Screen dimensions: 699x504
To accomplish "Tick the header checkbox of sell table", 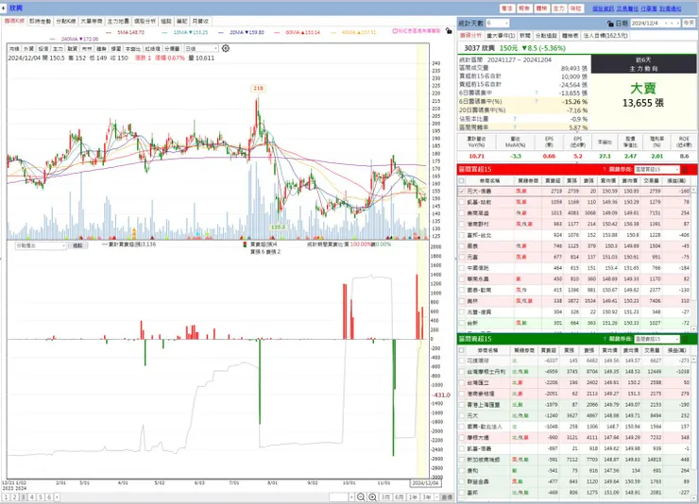I will [461, 350].
